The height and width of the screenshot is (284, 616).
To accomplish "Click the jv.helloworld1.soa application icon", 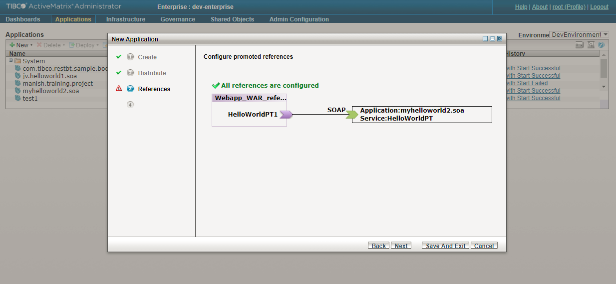I will pyautogui.click(x=18, y=76).
